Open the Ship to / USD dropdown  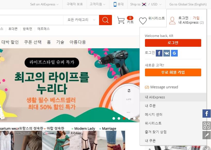point(146,4)
